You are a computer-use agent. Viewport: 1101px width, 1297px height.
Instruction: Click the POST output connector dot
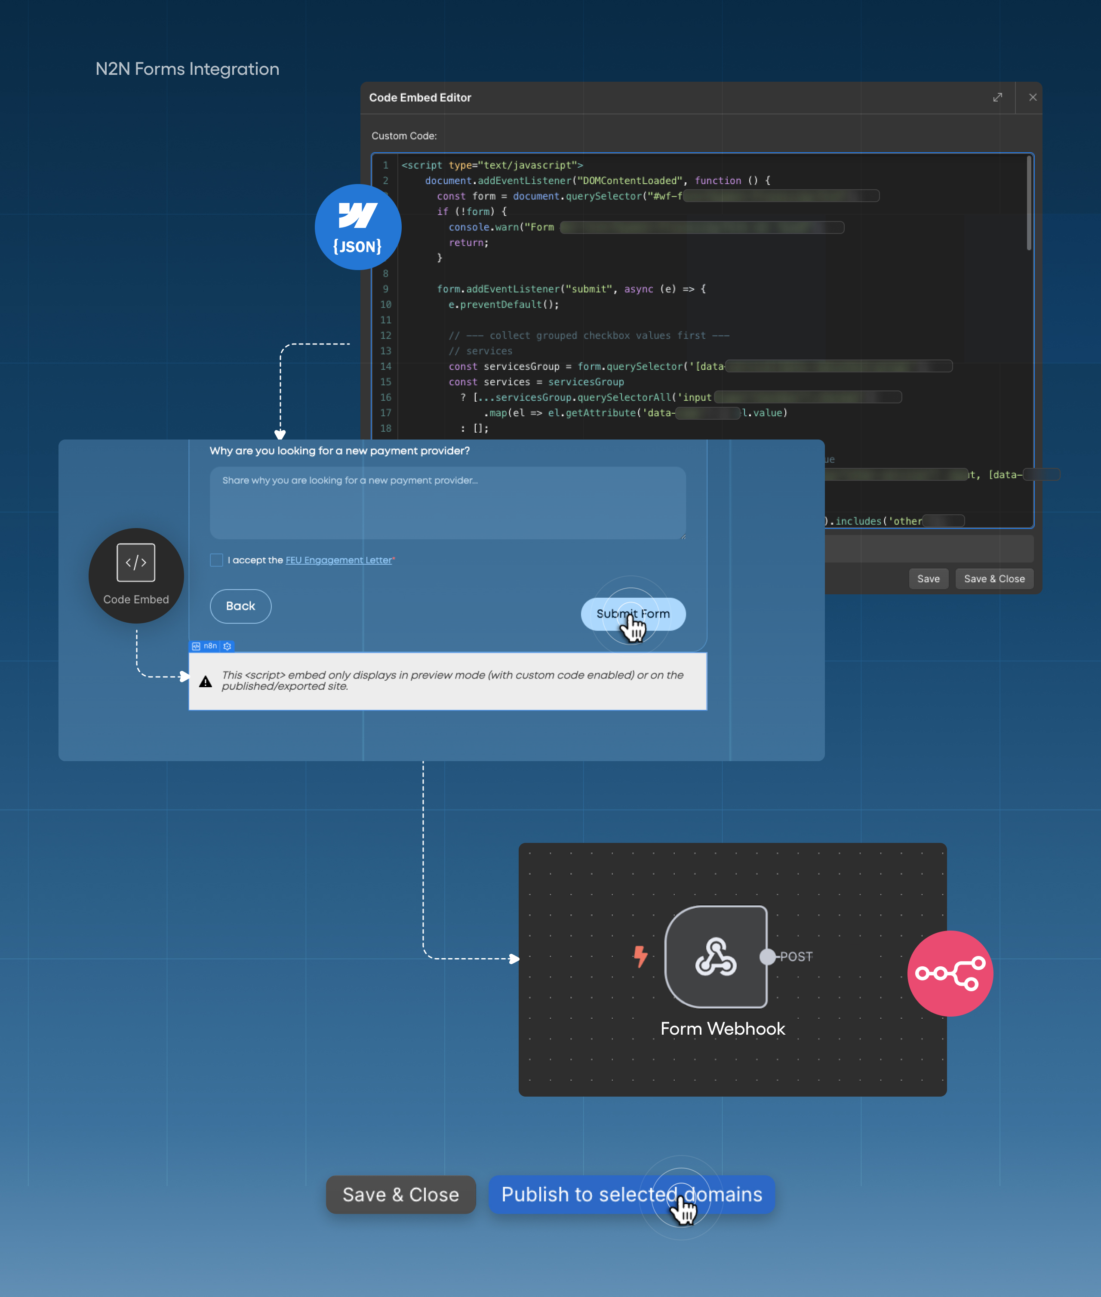pyautogui.click(x=767, y=956)
